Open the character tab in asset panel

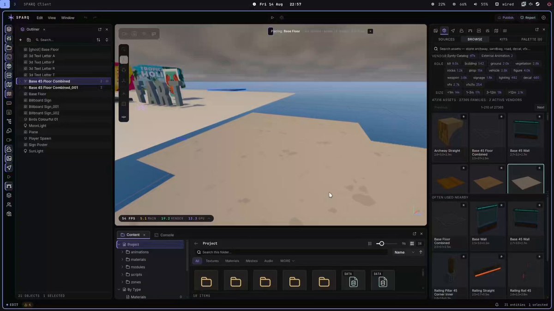461,31
